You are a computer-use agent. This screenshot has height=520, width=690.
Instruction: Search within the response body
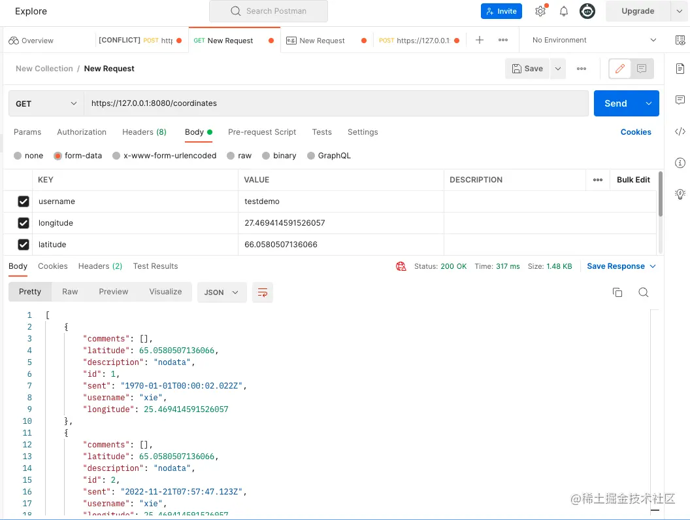tap(644, 292)
